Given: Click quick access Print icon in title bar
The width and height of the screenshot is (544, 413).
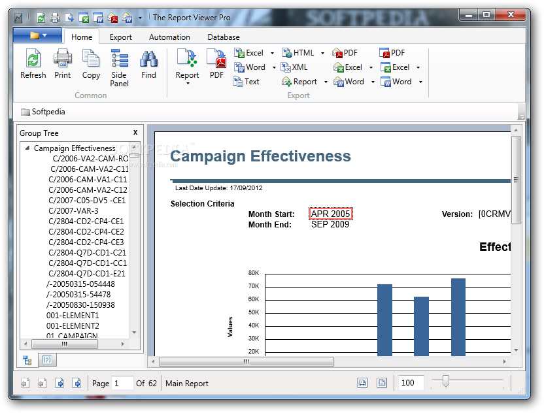Looking at the screenshot, I should [55, 18].
